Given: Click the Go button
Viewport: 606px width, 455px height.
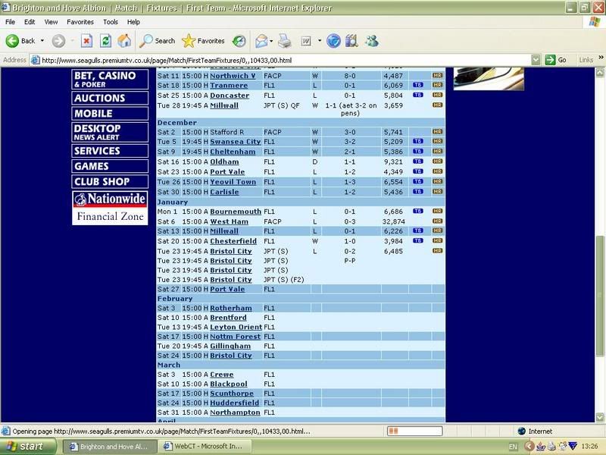Looking at the screenshot, I should [555, 60].
